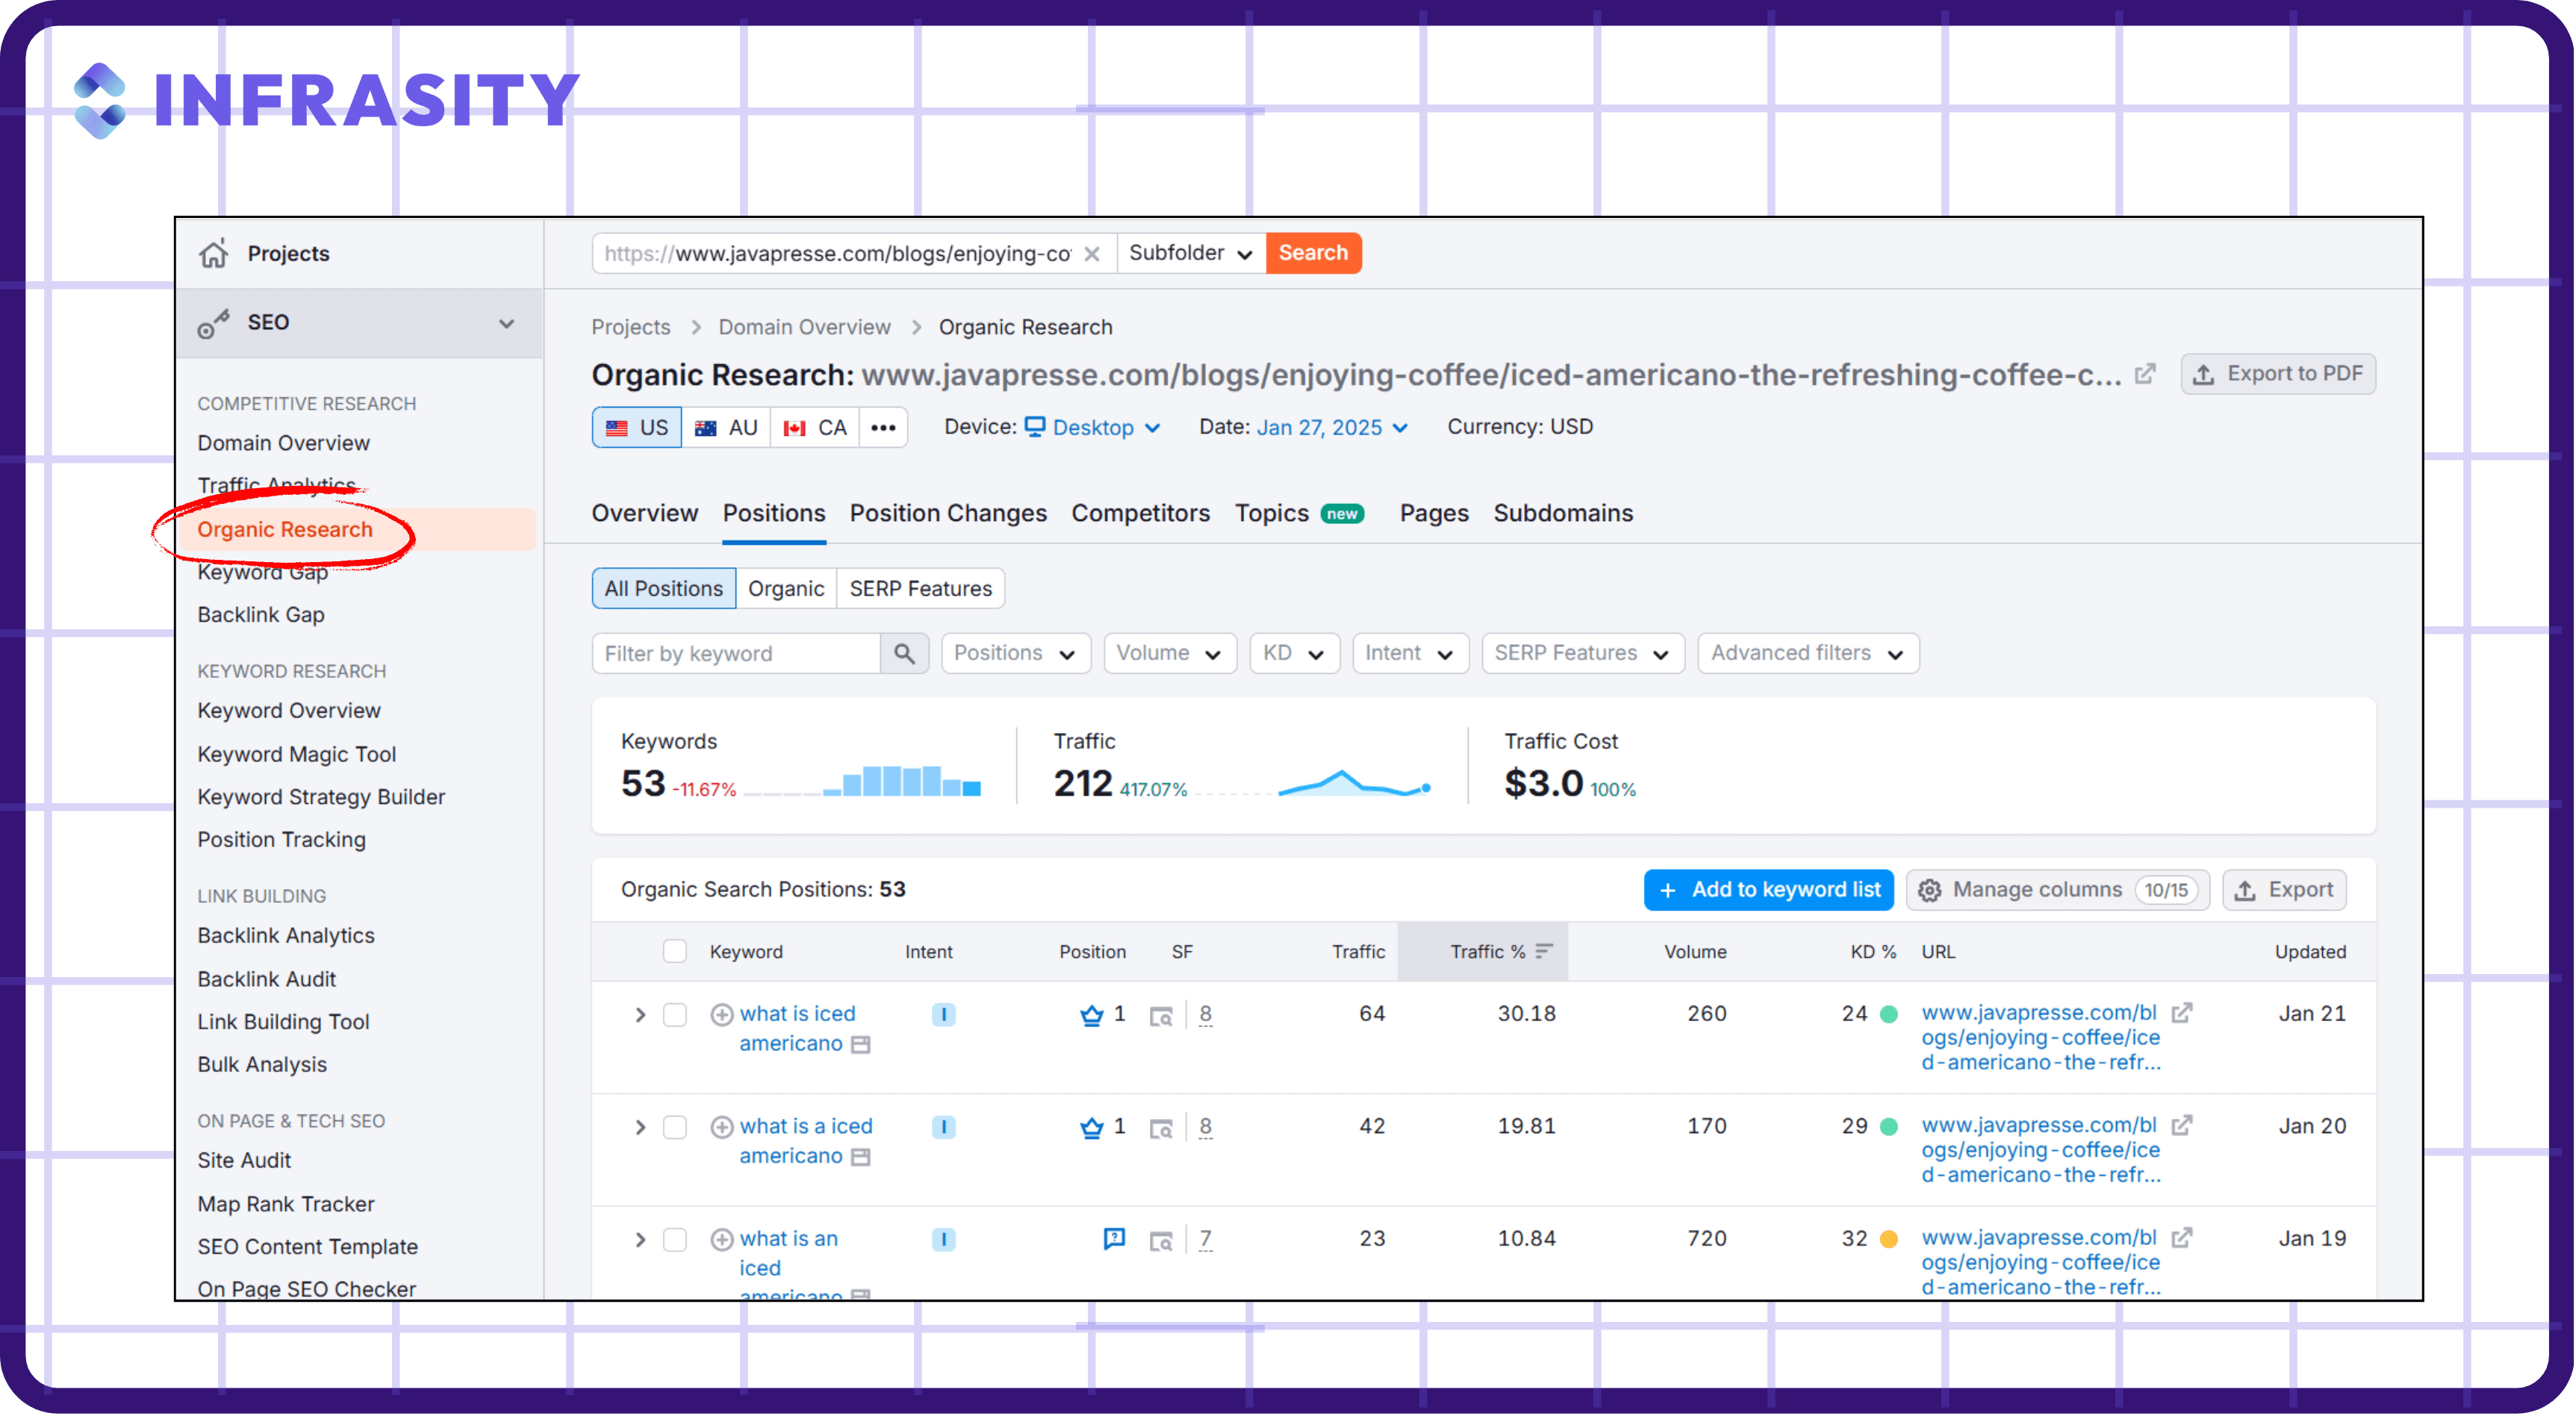Check the box for 'what is iced americano'
Screen dimensions: 2576x1416
click(x=675, y=1016)
